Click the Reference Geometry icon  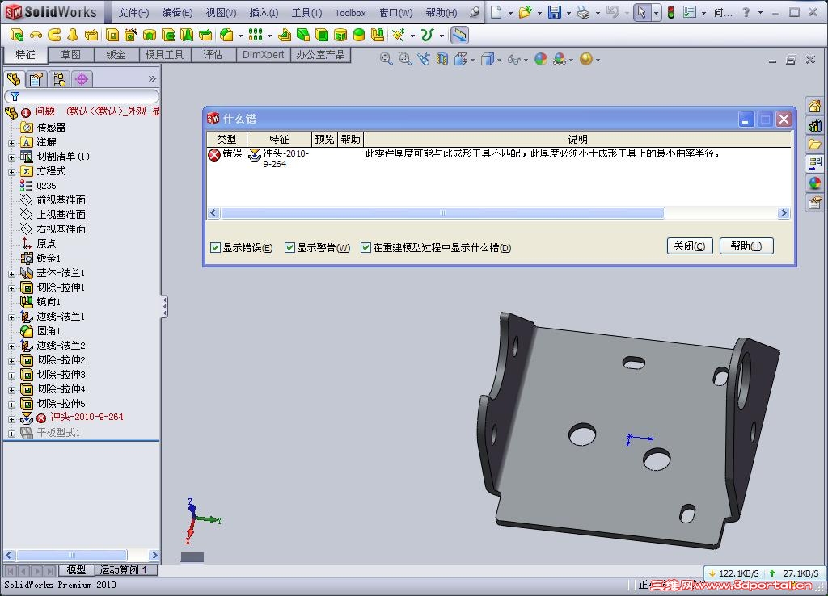coord(399,35)
